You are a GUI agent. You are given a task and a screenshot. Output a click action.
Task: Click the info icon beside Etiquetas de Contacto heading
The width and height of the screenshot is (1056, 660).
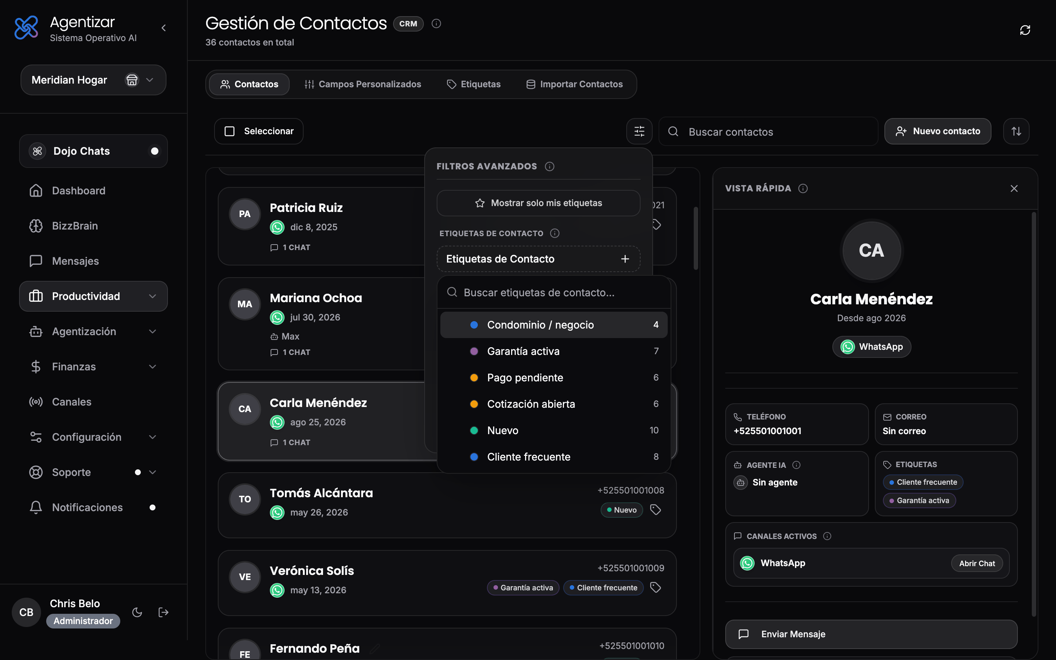[x=555, y=233]
